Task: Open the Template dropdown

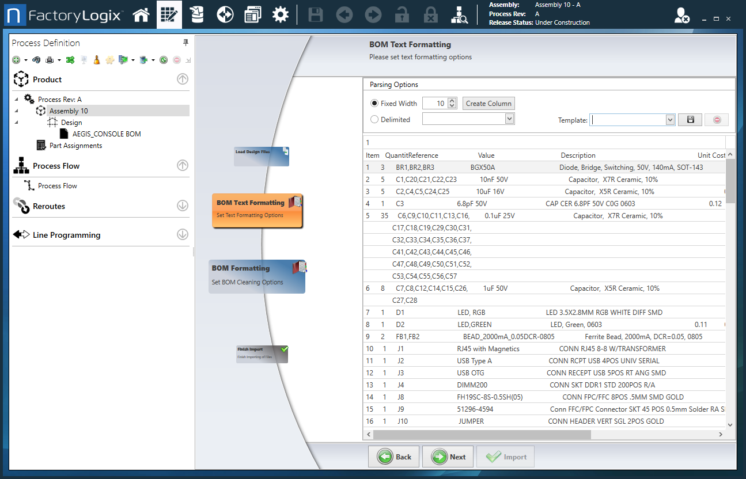Action: coord(670,120)
